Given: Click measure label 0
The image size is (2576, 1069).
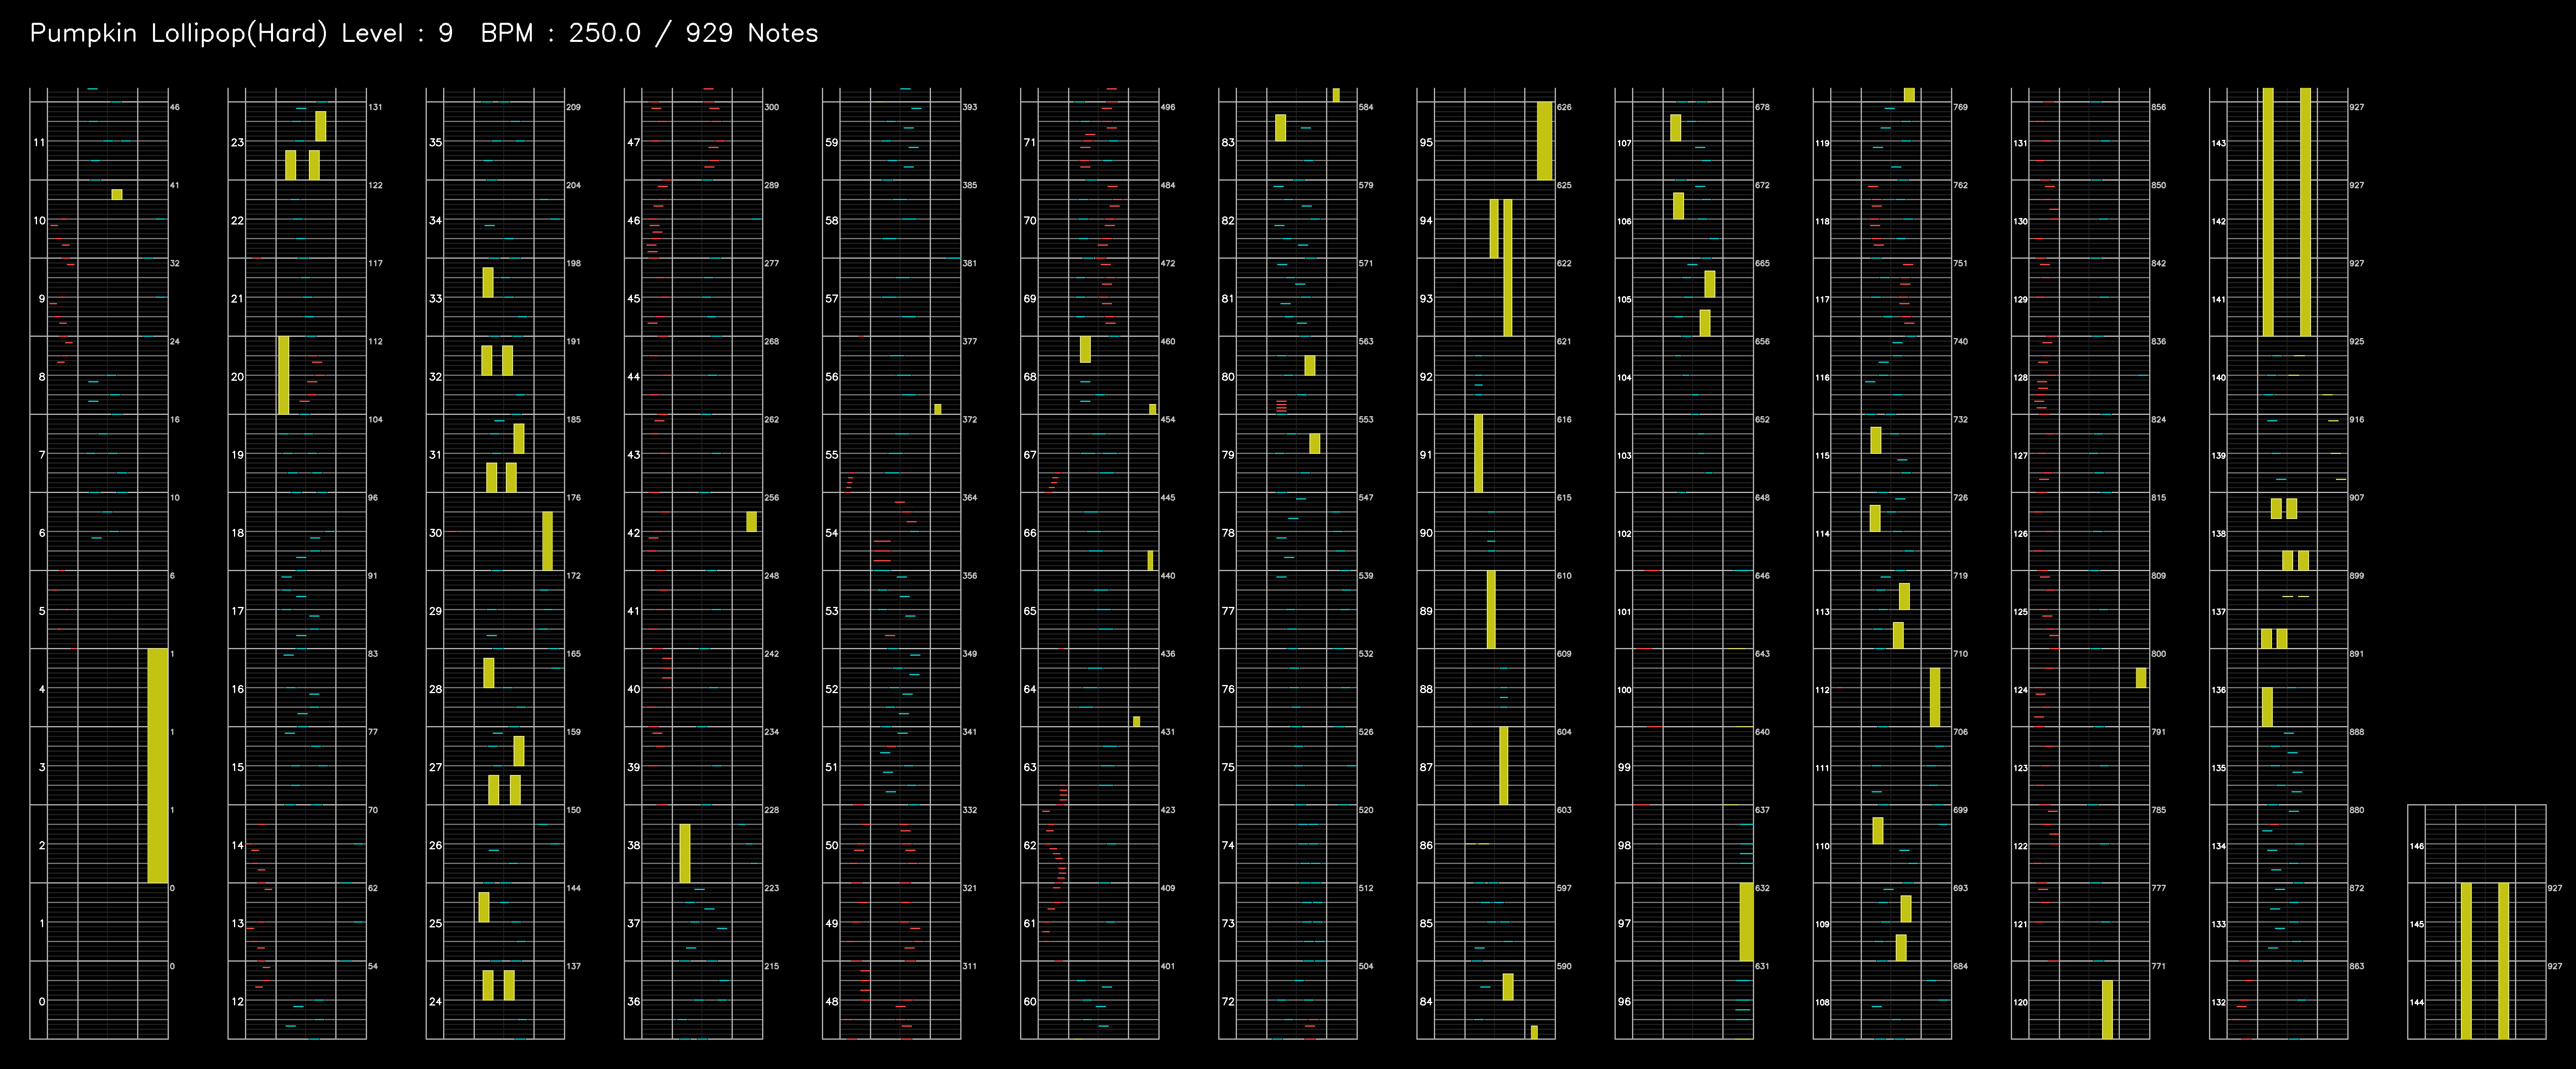Looking at the screenshot, I should pos(41,1001).
